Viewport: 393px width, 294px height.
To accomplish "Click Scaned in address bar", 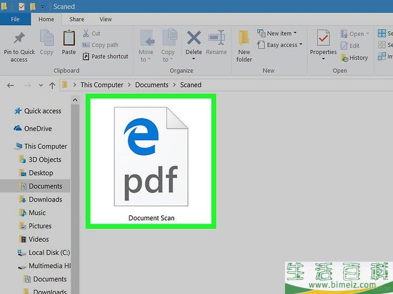I will click(191, 85).
